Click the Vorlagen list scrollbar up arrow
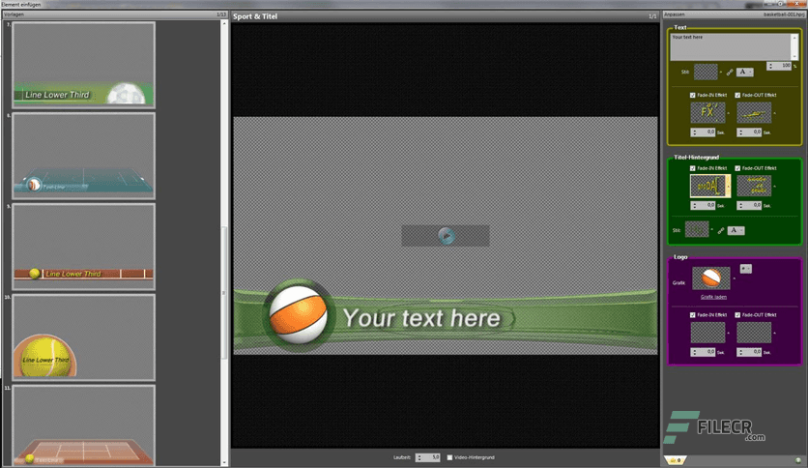 pyautogui.click(x=224, y=23)
